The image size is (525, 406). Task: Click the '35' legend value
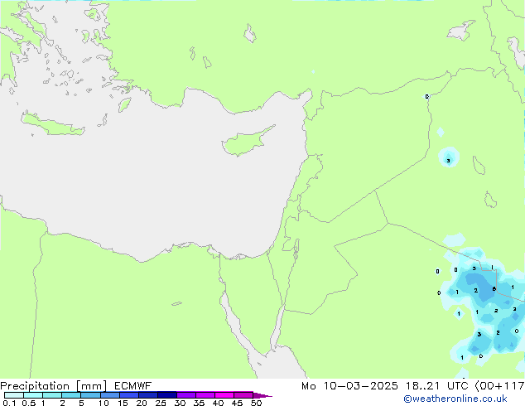(x=199, y=403)
